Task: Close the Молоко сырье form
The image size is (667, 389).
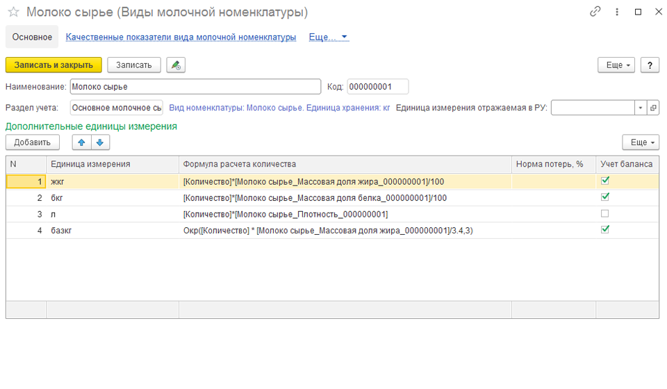Action: click(x=658, y=12)
